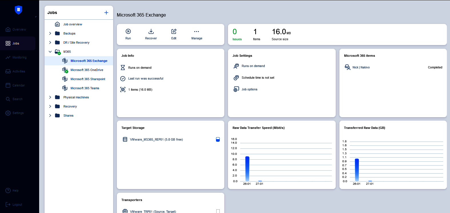Click the Run job icon
Image resolution: width=450 pixels, height=213 pixels.
[x=128, y=31]
